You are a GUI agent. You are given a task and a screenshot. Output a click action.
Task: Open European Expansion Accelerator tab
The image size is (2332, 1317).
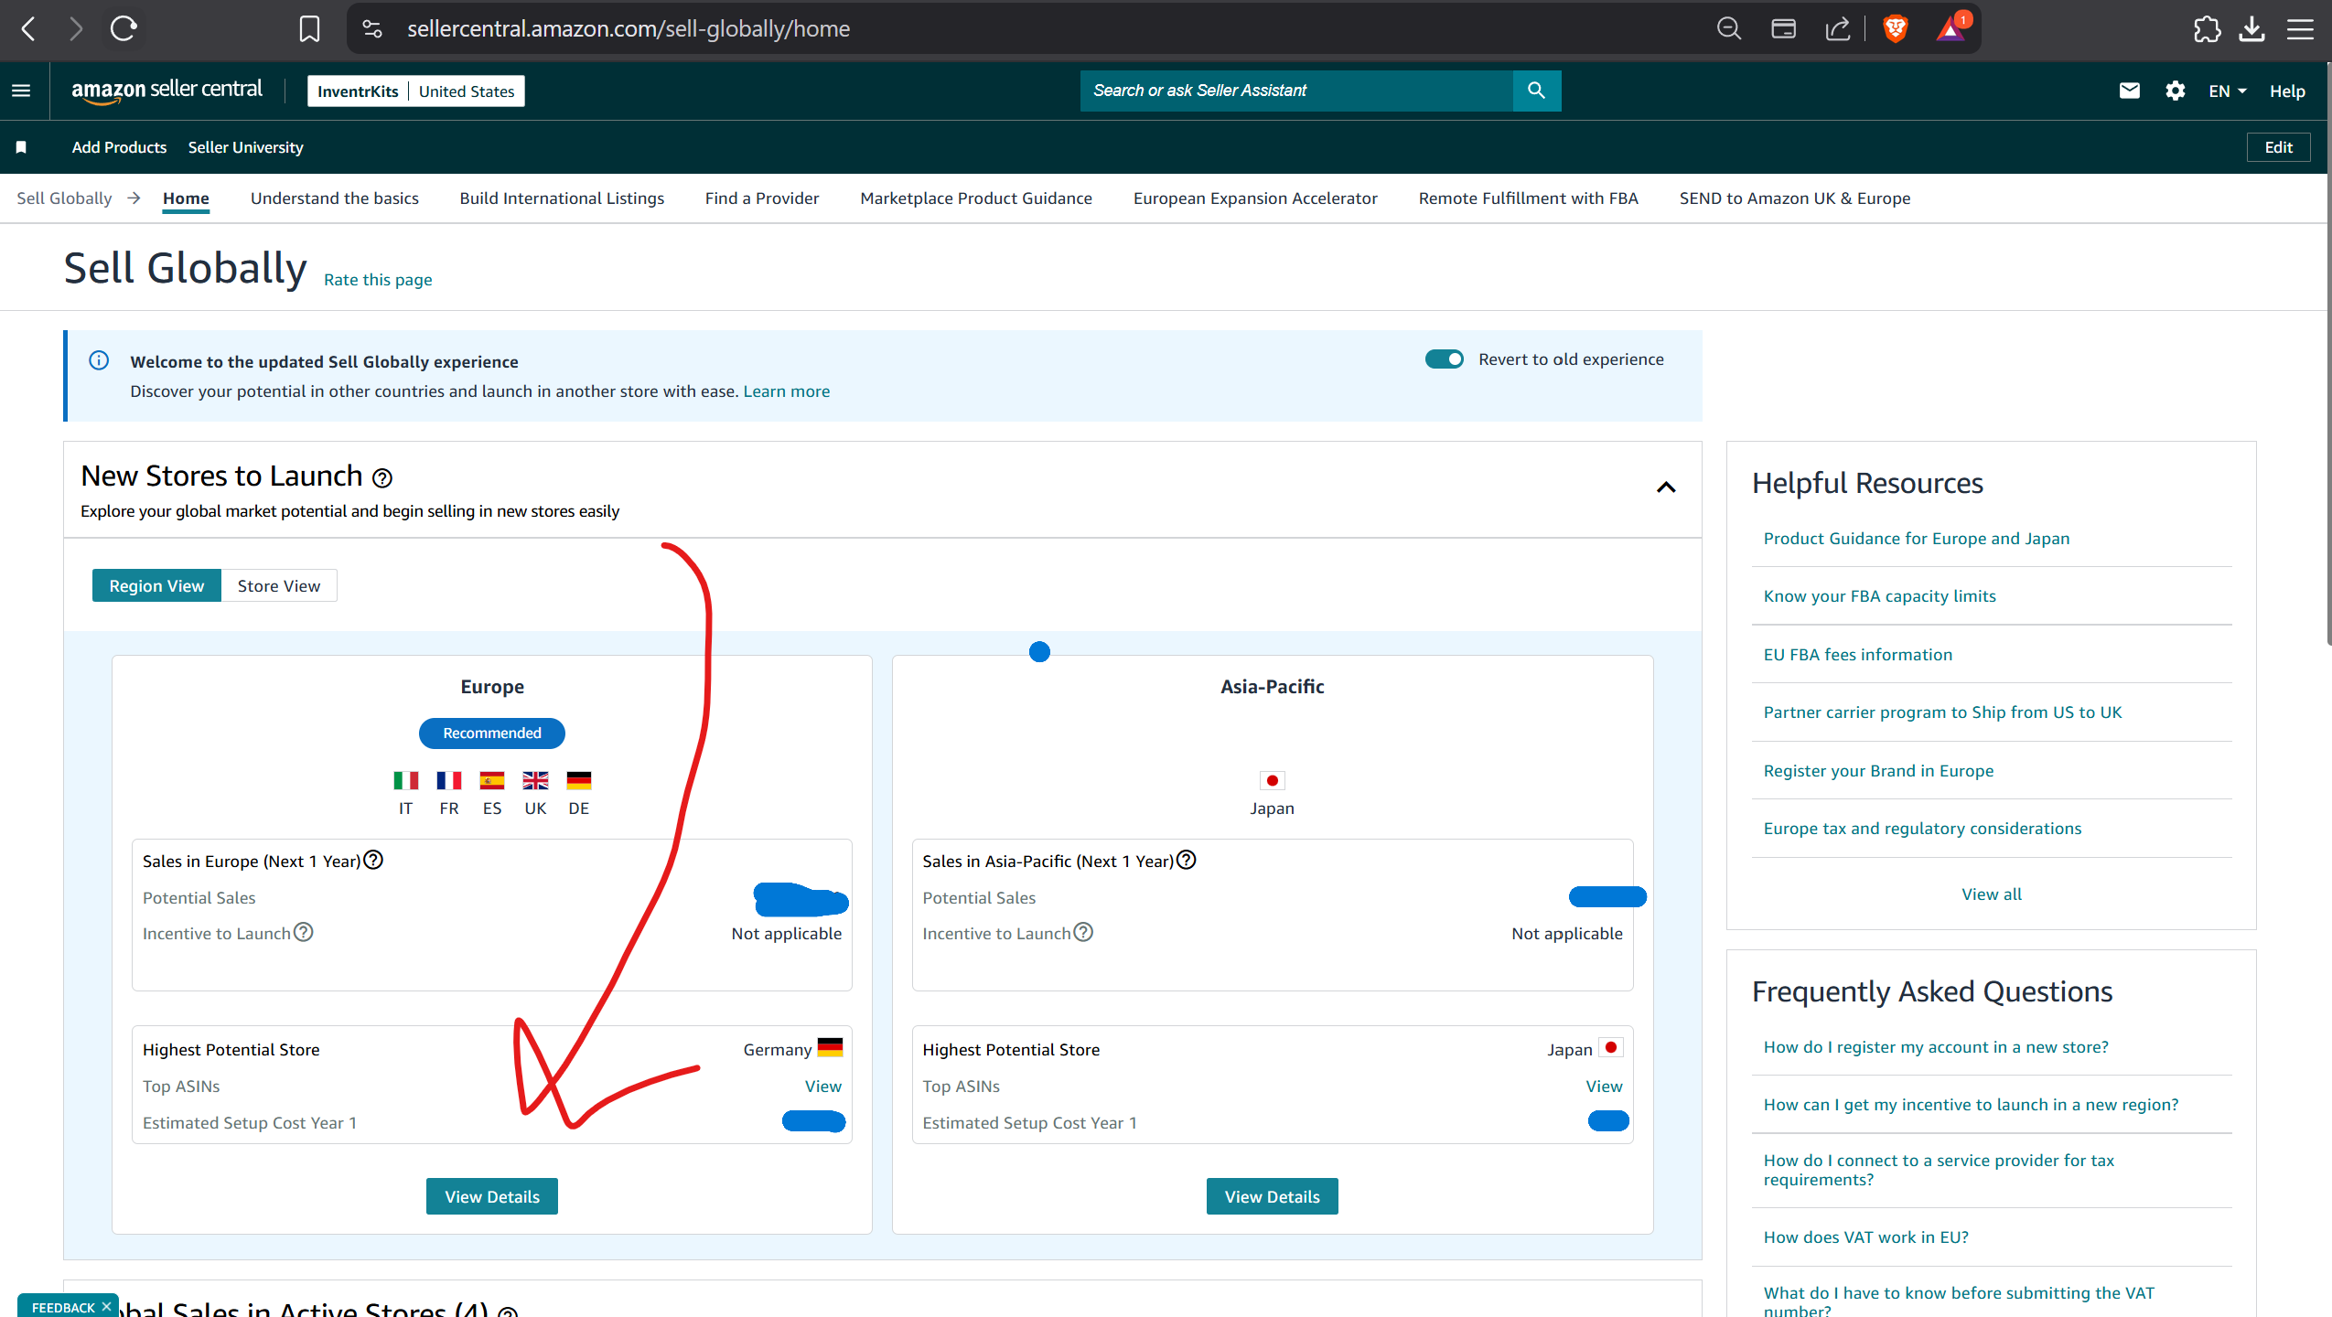(x=1255, y=198)
